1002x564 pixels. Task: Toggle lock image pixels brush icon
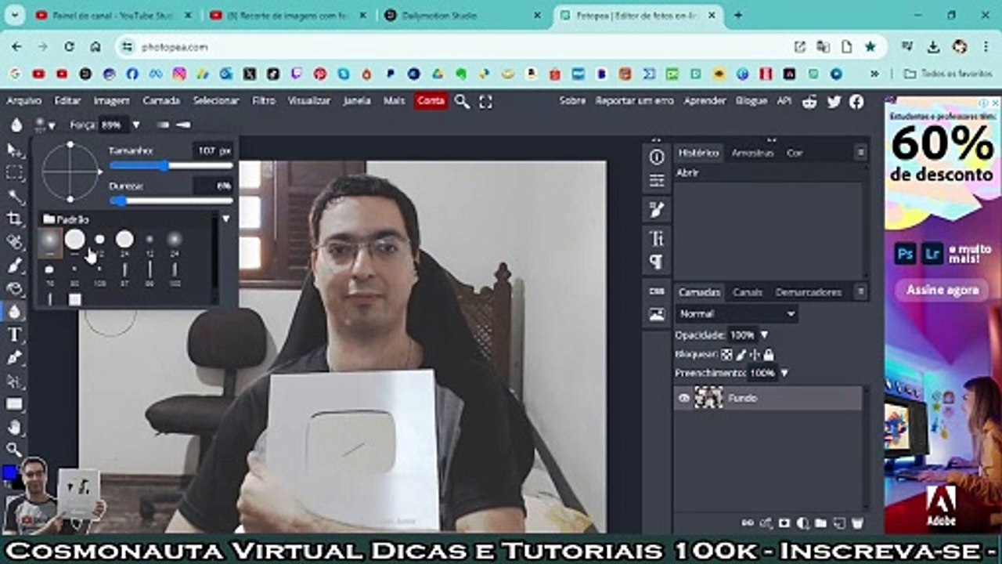click(x=741, y=354)
